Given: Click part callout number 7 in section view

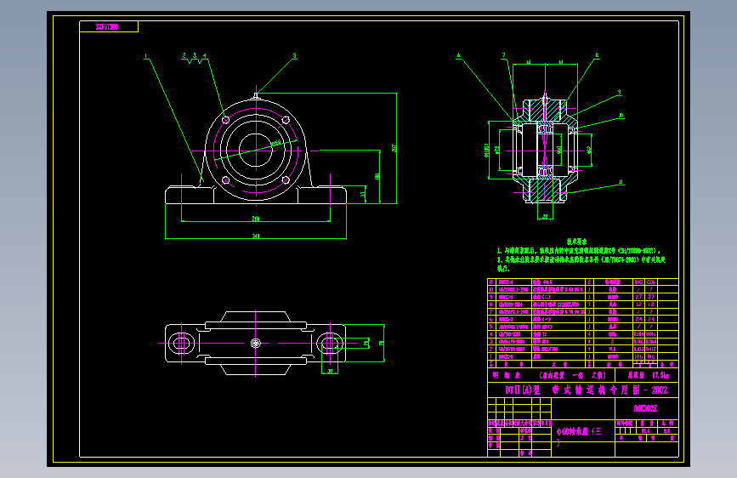Looking at the screenshot, I should pos(503,55).
